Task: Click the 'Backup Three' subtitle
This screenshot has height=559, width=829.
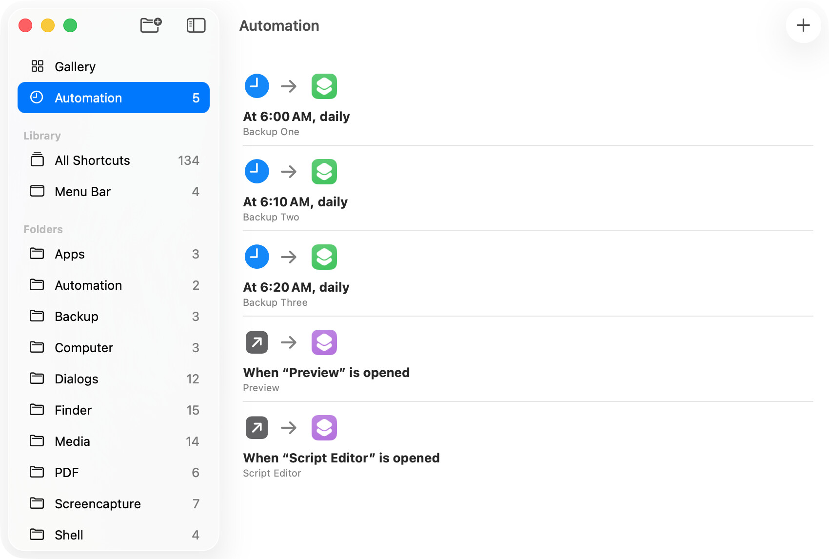Action: (x=275, y=302)
